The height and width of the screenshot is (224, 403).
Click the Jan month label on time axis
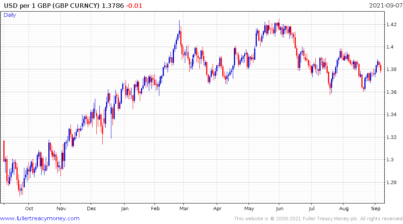[125, 208]
